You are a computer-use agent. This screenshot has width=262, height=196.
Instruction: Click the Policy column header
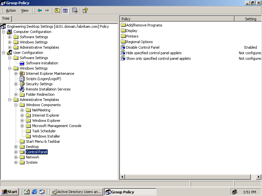(177, 19)
